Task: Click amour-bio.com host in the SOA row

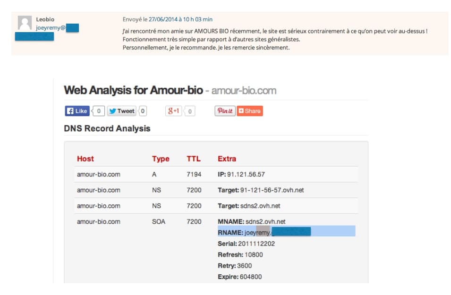Action: point(99,222)
